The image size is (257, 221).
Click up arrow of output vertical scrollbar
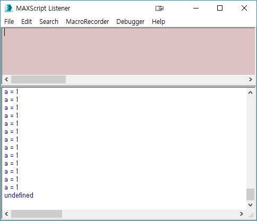(x=250, y=92)
